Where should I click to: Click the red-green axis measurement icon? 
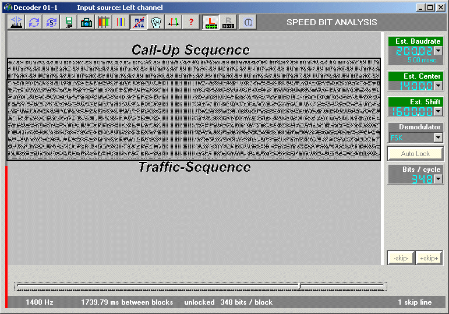click(x=173, y=22)
